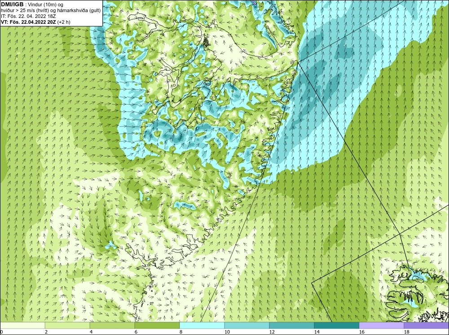Image resolution: width=449 pixels, height=335 pixels.
Task: Click the 14–16 m/s dark teal legend swatch
Action: (336, 325)
